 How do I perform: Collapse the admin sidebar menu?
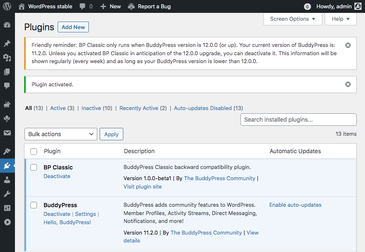(7, 222)
